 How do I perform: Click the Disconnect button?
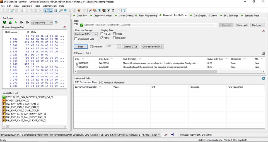tap(242, 25)
